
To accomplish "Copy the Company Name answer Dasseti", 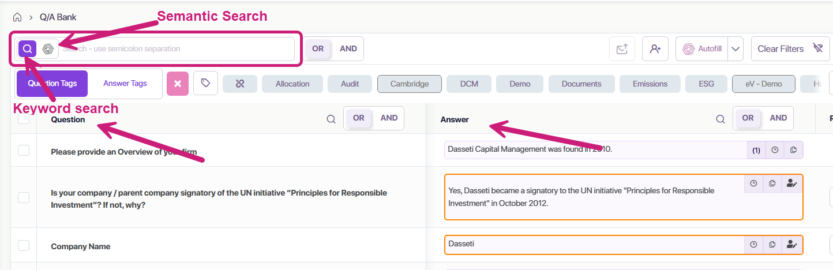I will pos(772,245).
